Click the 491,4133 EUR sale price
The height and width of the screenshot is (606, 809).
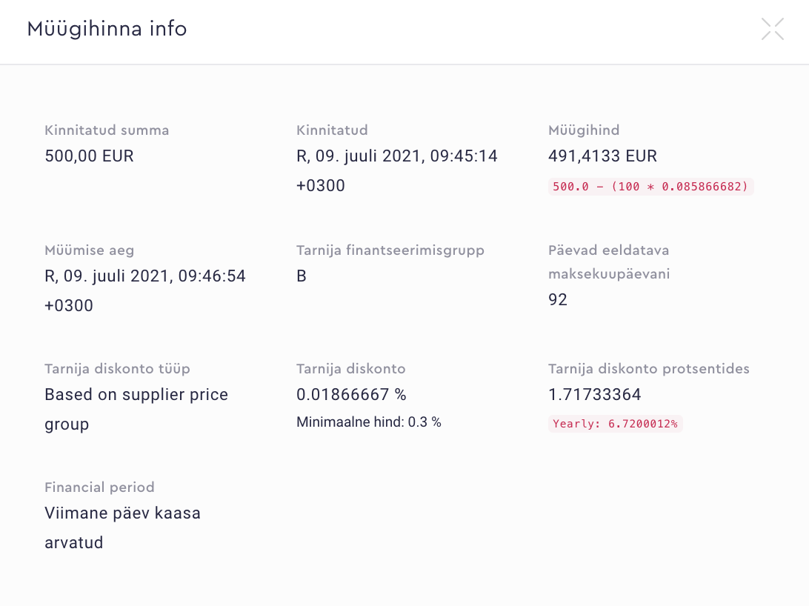(x=602, y=156)
